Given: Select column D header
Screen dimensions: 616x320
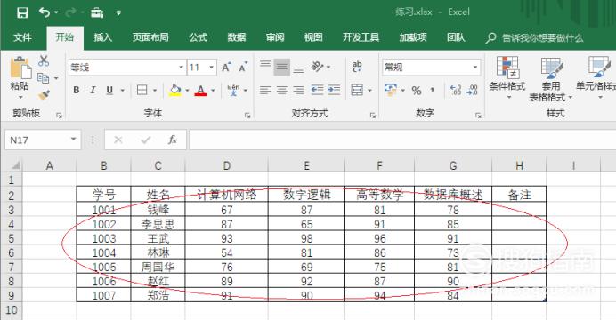Looking at the screenshot, I should [x=227, y=165].
